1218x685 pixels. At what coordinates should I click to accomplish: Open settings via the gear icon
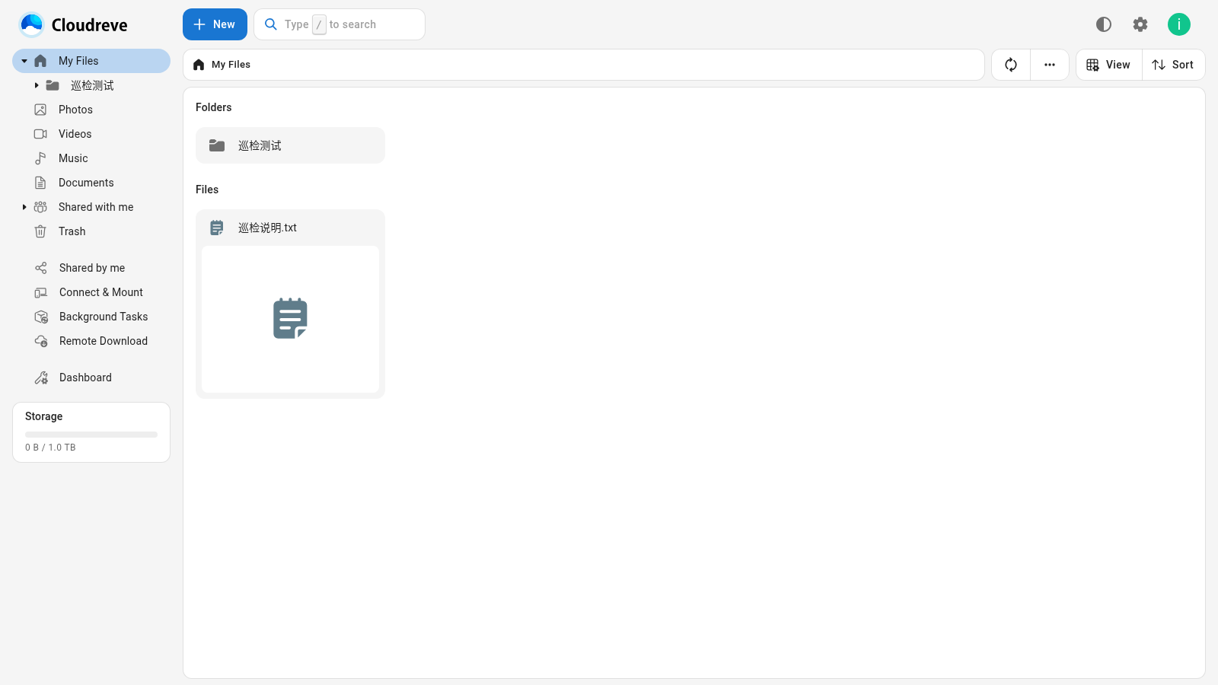pyautogui.click(x=1140, y=24)
